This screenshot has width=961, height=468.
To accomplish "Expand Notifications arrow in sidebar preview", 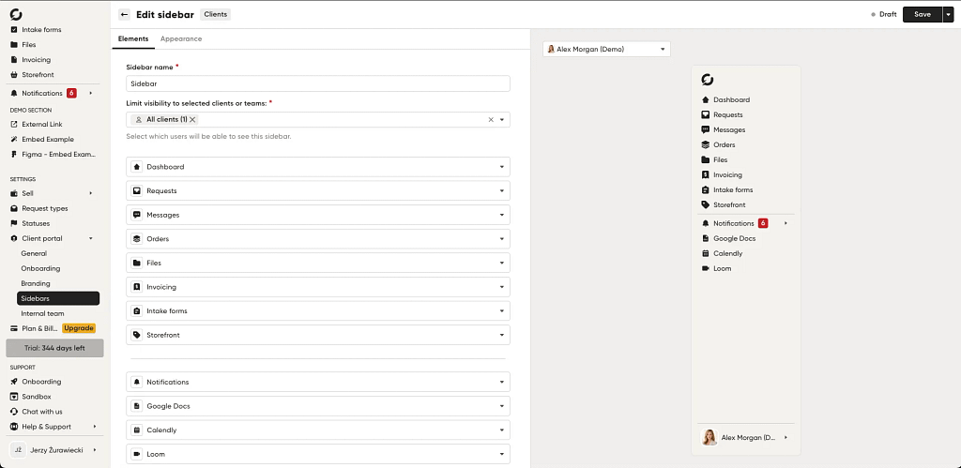I will [x=786, y=223].
